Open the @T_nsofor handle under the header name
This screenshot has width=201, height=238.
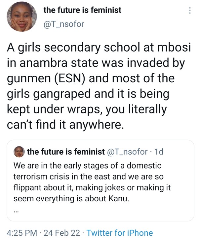(63, 24)
